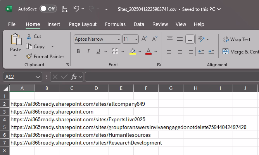Select column D header

pos(96,88)
